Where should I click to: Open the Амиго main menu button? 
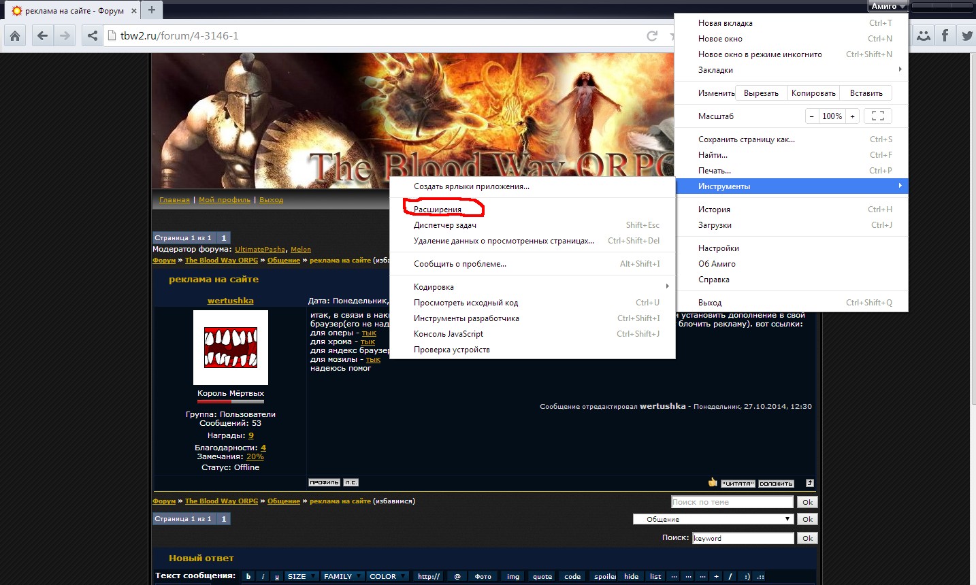[x=888, y=6]
